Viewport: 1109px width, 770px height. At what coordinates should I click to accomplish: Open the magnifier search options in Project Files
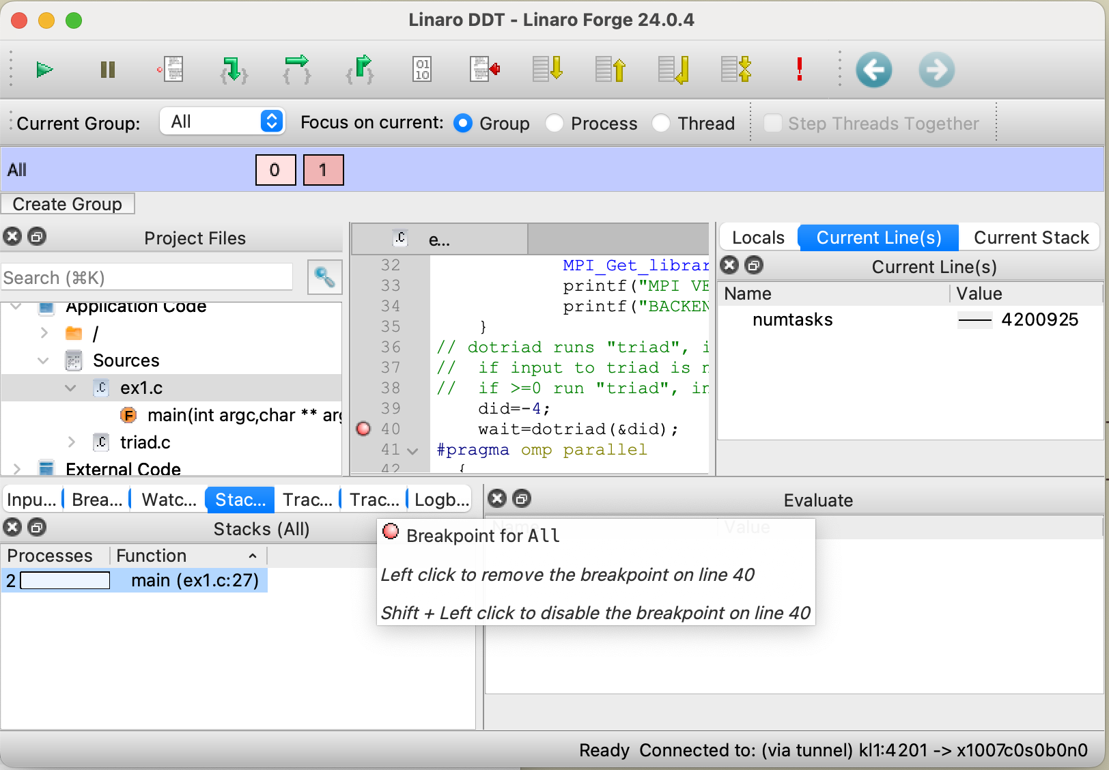point(324,277)
